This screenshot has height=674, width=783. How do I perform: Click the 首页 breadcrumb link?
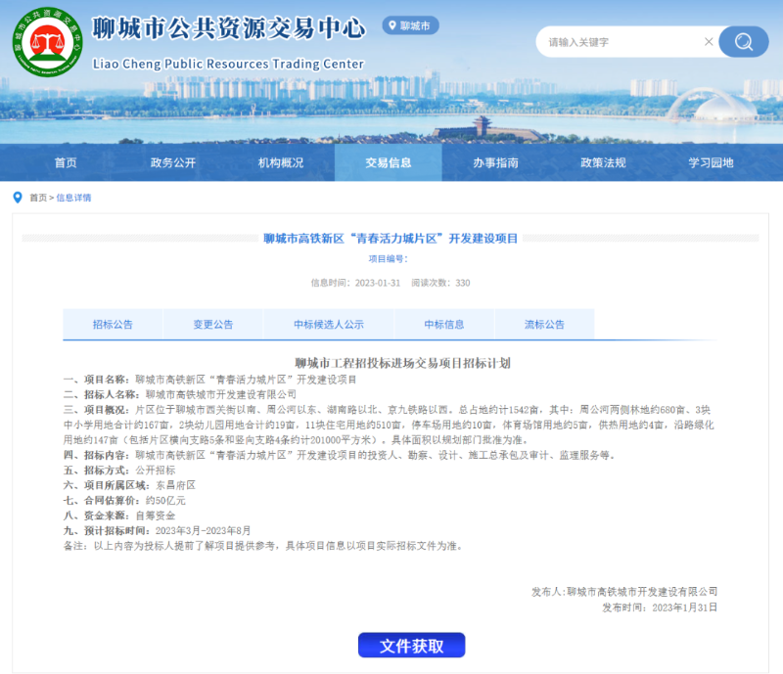tap(38, 198)
